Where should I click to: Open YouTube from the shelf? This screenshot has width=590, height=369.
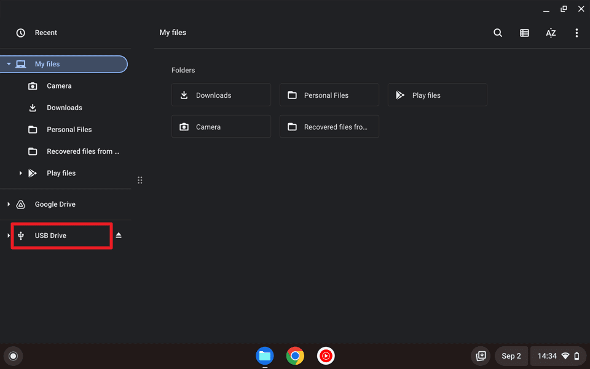(x=326, y=355)
